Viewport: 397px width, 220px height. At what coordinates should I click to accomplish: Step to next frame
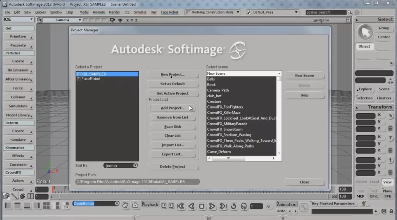pyautogui.click(x=171, y=205)
